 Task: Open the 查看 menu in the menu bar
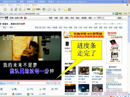coord(11,5)
